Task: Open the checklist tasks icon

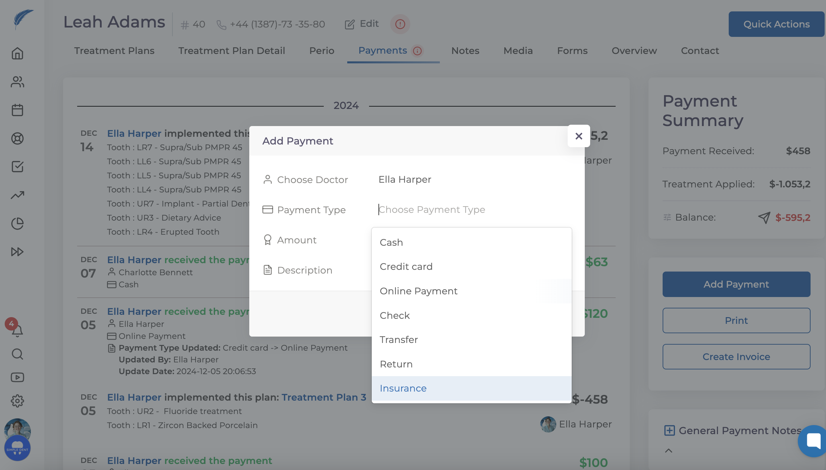Action: (17, 166)
